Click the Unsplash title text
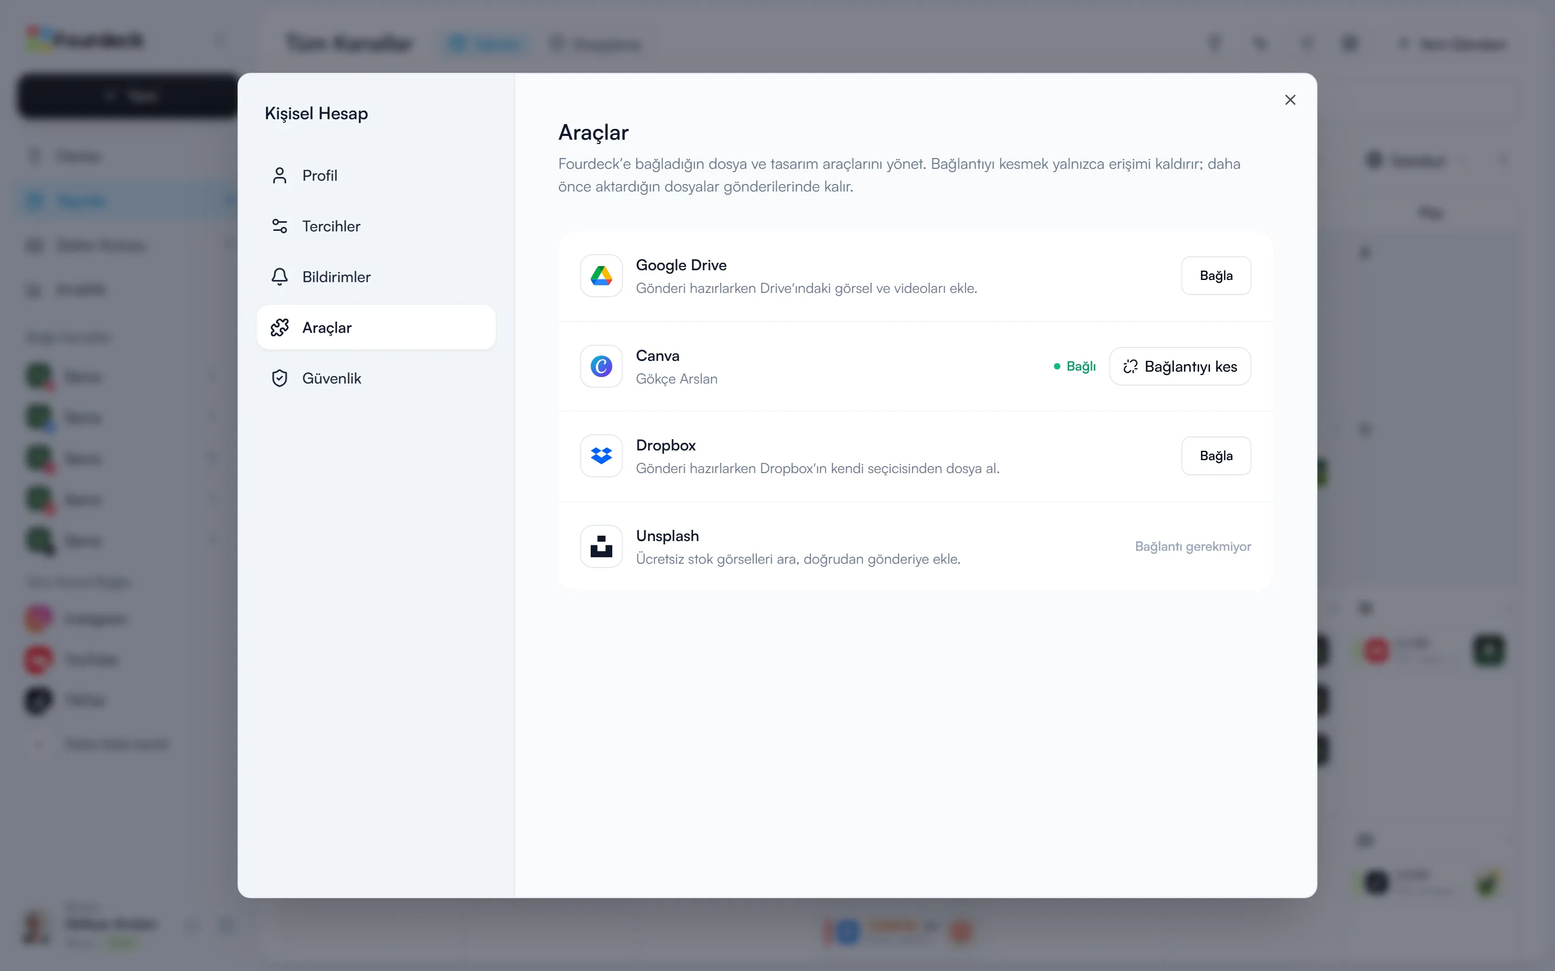 point(667,536)
